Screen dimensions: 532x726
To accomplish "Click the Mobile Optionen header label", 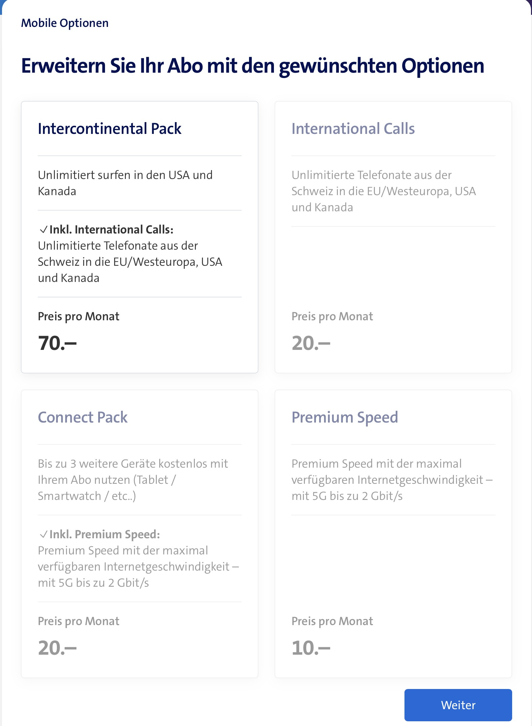I will click(x=65, y=23).
